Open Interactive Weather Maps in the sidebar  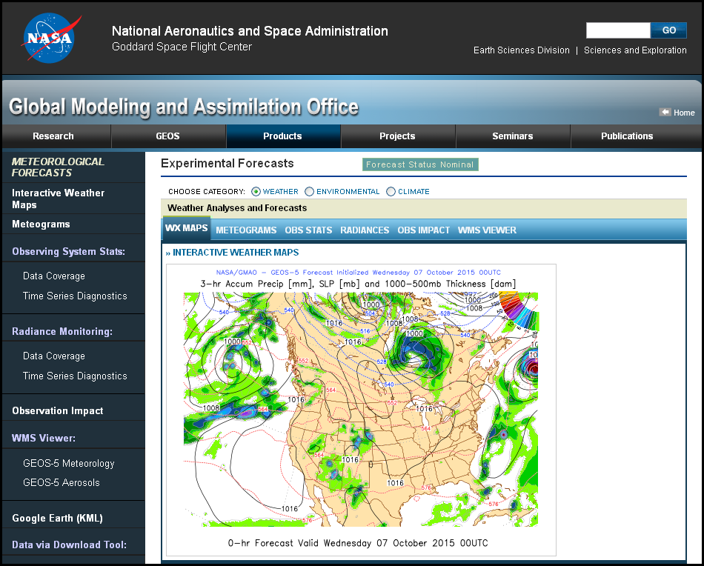[58, 199]
